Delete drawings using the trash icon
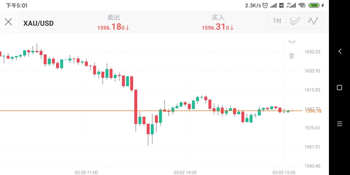Screen dimensions: 350x175 [292, 56]
